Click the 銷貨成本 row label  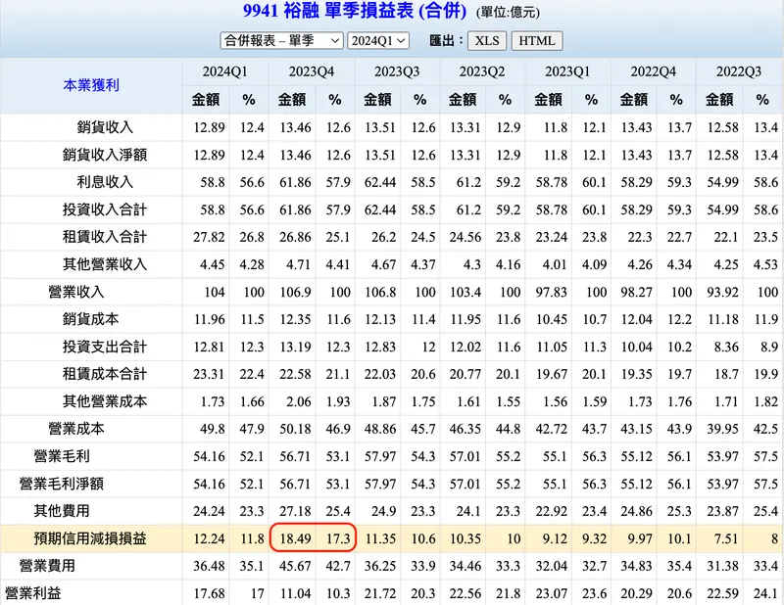point(90,319)
